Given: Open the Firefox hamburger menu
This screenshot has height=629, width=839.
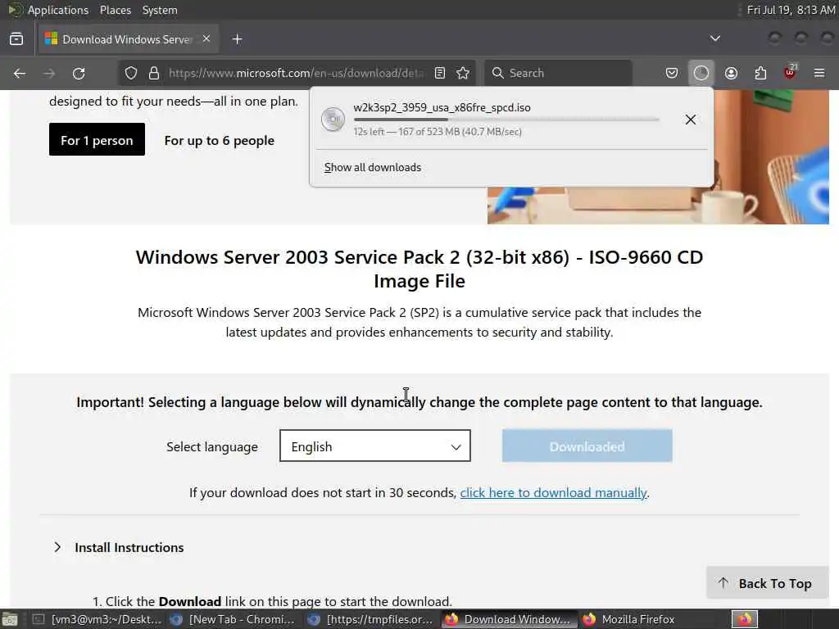Looking at the screenshot, I should click(x=819, y=73).
